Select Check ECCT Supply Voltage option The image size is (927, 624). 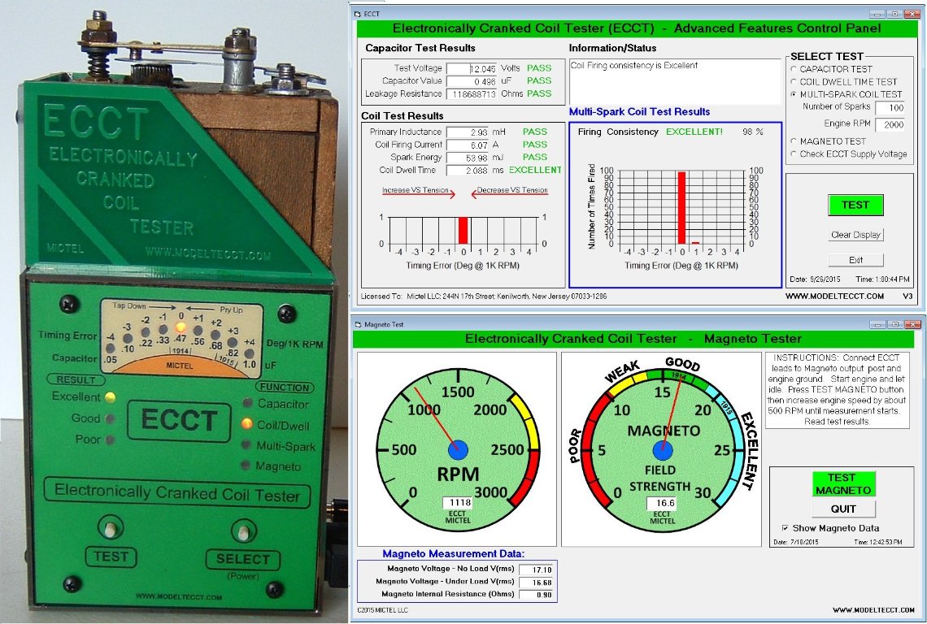tap(794, 154)
